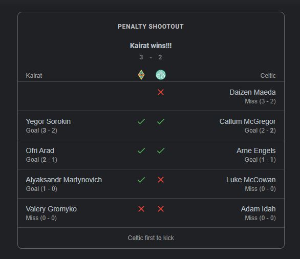Image resolution: width=300 pixels, height=259 pixels.
Task: Click red X beside Luke McCowan
Action: point(161,180)
